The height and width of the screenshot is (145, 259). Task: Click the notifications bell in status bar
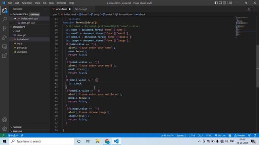tap(255, 135)
